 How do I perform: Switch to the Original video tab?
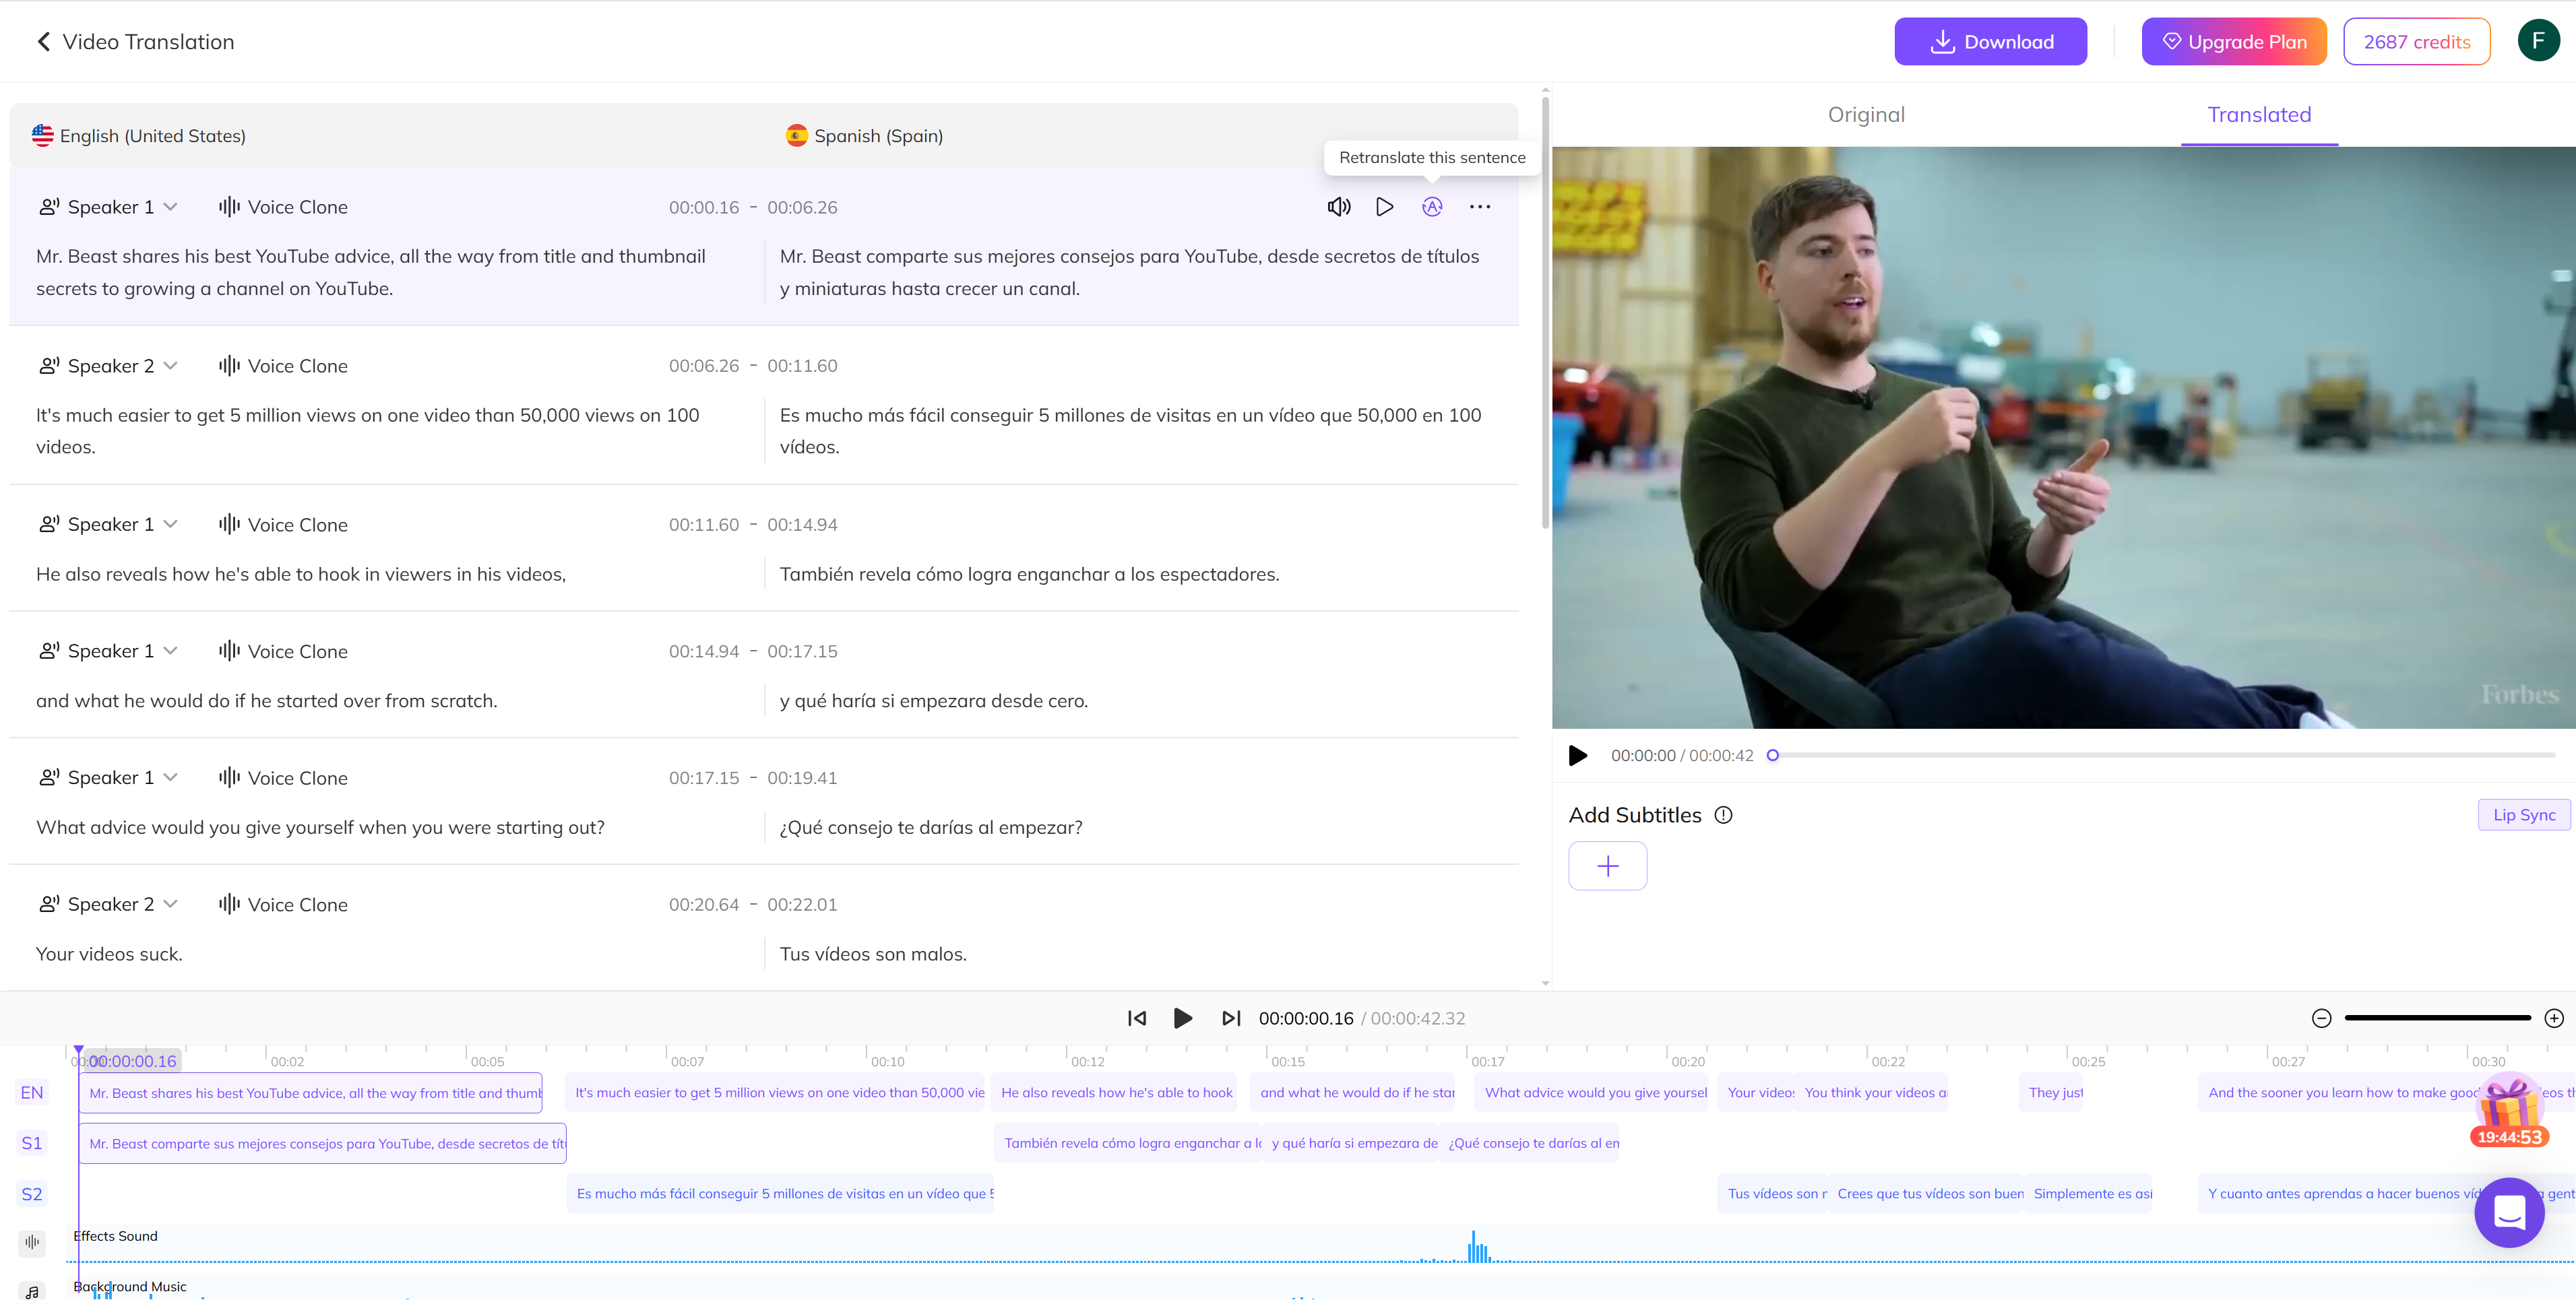[1866, 115]
